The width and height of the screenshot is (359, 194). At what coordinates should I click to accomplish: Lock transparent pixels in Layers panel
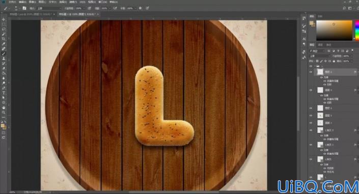317,61
